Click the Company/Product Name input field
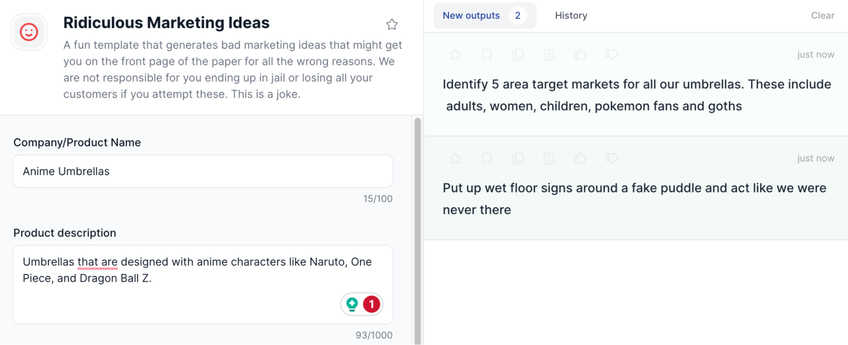The image size is (848, 345). tap(203, 171)
